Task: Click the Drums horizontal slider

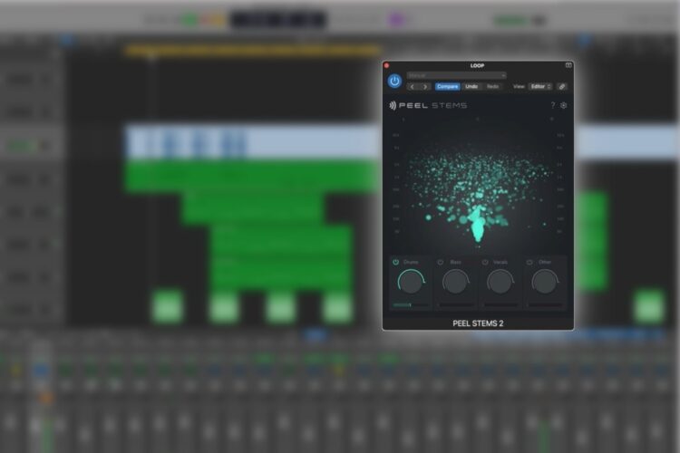Action: [411, 305]
